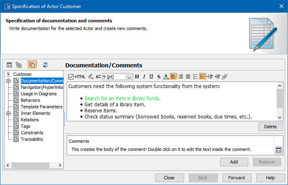Toggle the bulleted list button
288x185 pixels.
[203, 76]
